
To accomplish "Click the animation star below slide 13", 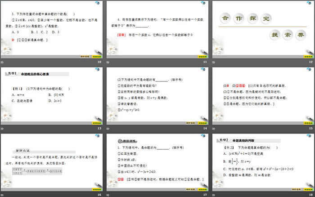I will pyautogui.click(x=3, y=129).
